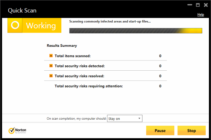Image resolution: width=211 pixels, height=140 pixels.
Task: Click the Working status text banner
Action: pyautogui.click(x=41, y=26)
